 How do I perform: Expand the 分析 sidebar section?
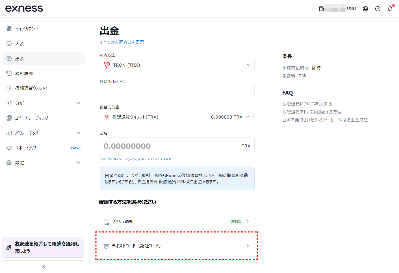click(x=43, y=103)
